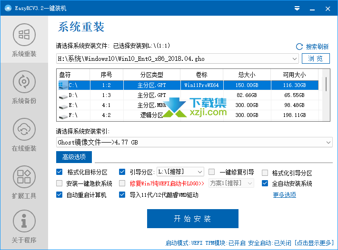Click the EasyRC app logo in title bar
This screenshot has height=250, width=338.
click(x=8, y=9)
